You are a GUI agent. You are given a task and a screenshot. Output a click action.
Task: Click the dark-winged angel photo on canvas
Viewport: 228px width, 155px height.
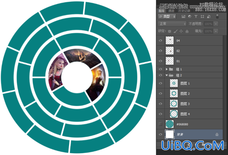point(82,57)
